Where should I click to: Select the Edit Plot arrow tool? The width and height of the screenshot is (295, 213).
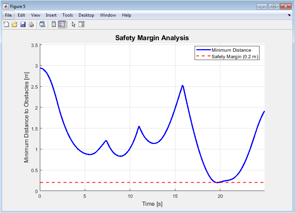(x=74, y=25)
